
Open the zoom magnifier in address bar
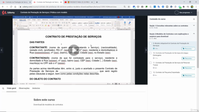coord(124,7)
